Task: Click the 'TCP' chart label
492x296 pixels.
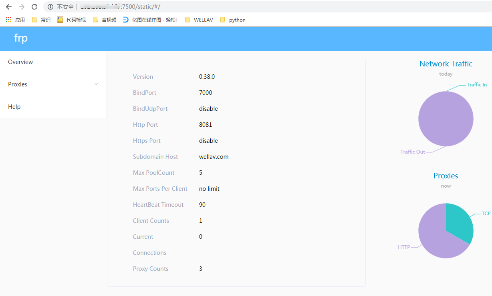Action: pos(486,214)
